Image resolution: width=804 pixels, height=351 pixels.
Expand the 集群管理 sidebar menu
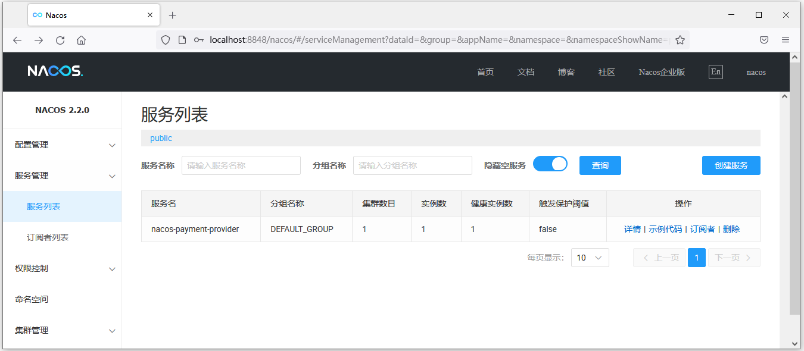(x=63, y=330)
